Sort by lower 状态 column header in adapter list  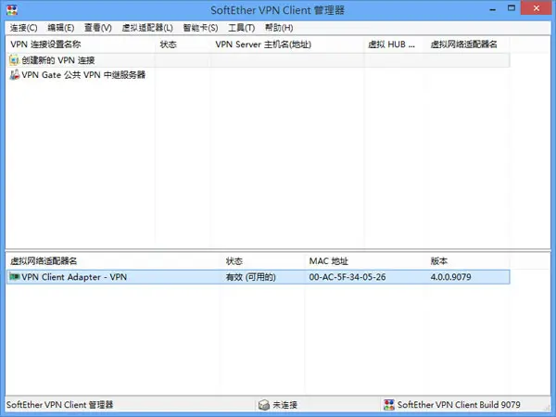(x=263, y=261)
